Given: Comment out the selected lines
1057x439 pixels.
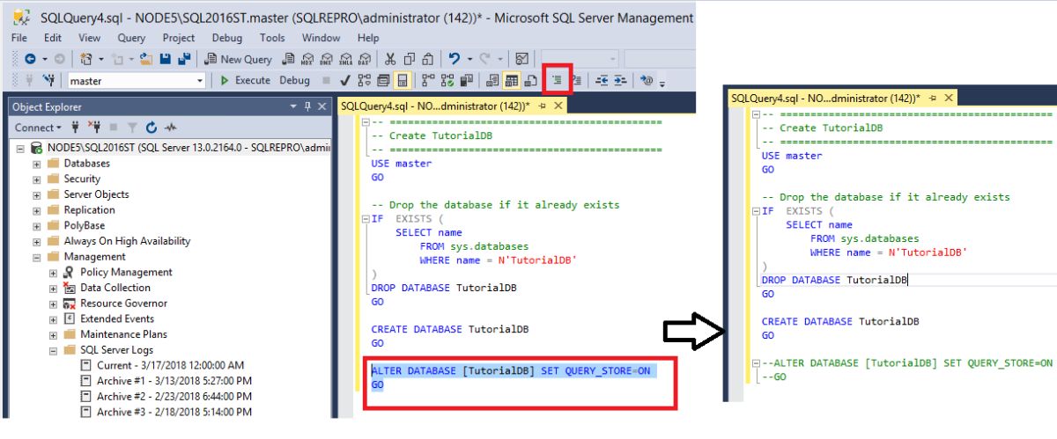Looking at the screenshot, I should [558, 80].
